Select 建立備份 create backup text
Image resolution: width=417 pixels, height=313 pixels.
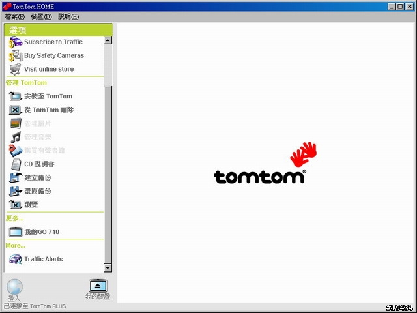[x=38, y=178]
